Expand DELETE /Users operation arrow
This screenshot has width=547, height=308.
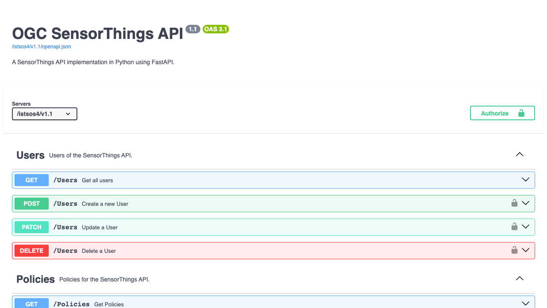click(x=526, y=250)
